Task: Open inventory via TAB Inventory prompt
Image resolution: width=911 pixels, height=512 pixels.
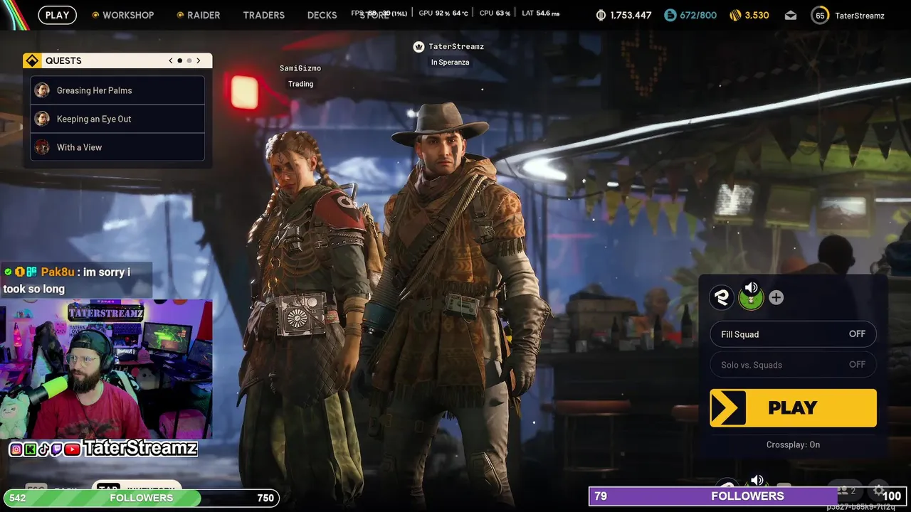Action: coord(135,487)
